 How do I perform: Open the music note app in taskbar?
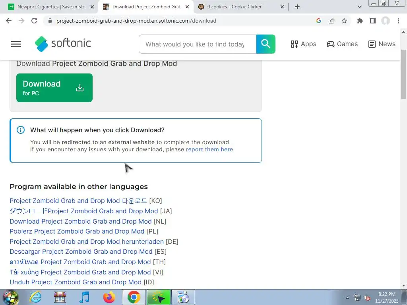(x=84, y=297)
